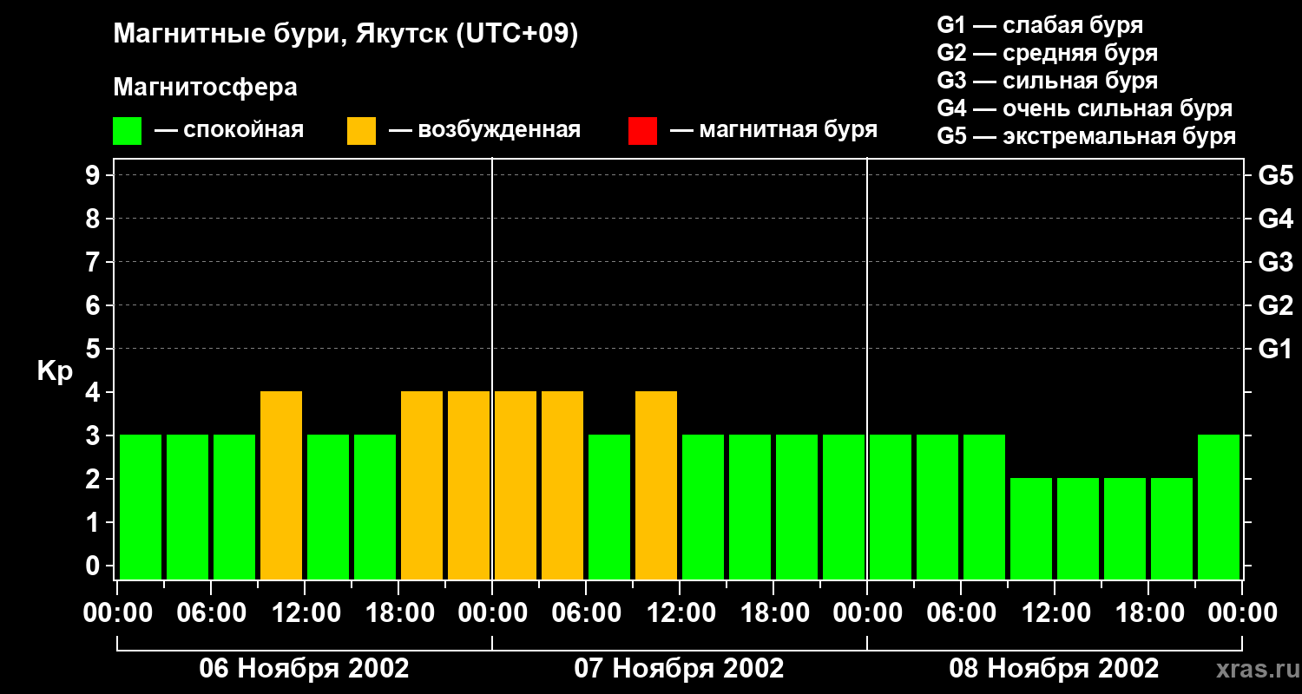Click the 'G3 — сильная буря' legend line

pyautogui.click(x=1047, y=81)
